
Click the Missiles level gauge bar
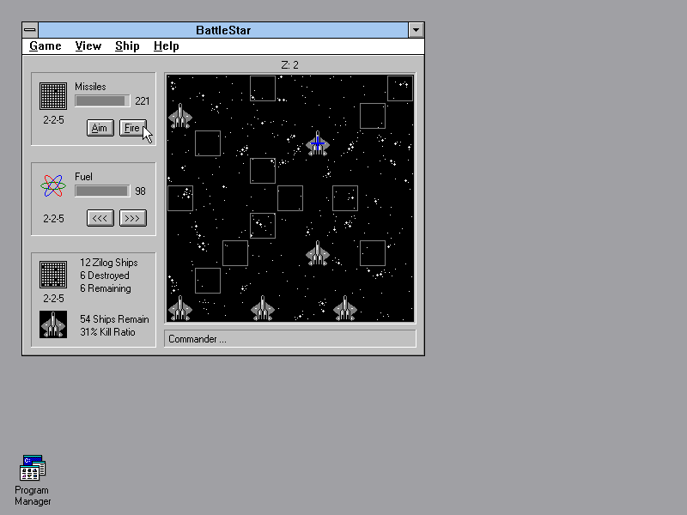point(102,101)
